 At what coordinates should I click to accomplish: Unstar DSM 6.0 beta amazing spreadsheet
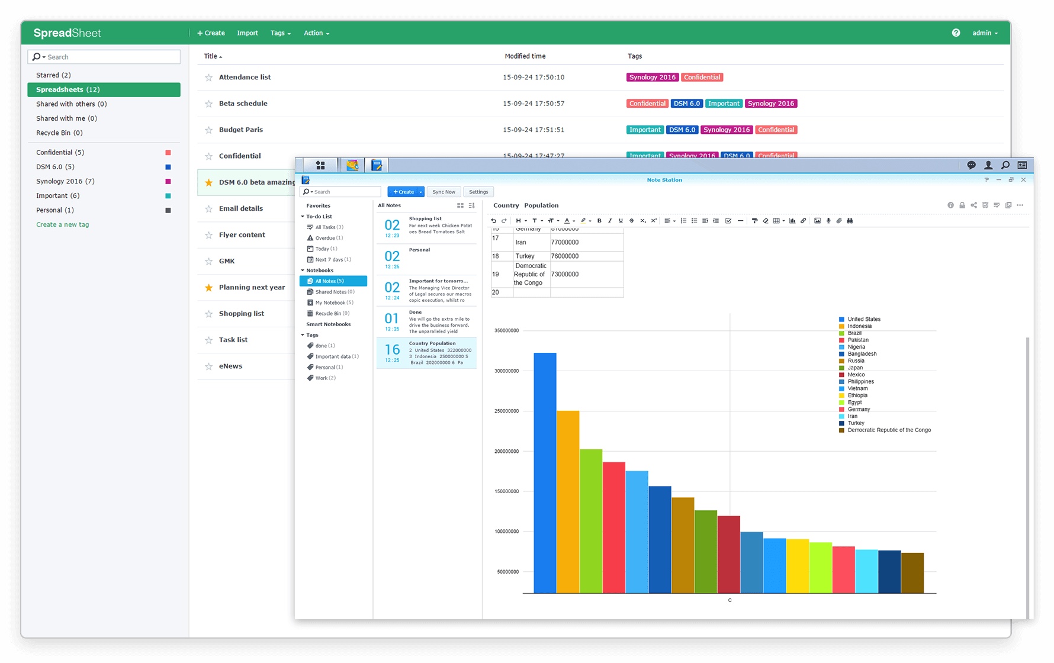tap(208, 183)
